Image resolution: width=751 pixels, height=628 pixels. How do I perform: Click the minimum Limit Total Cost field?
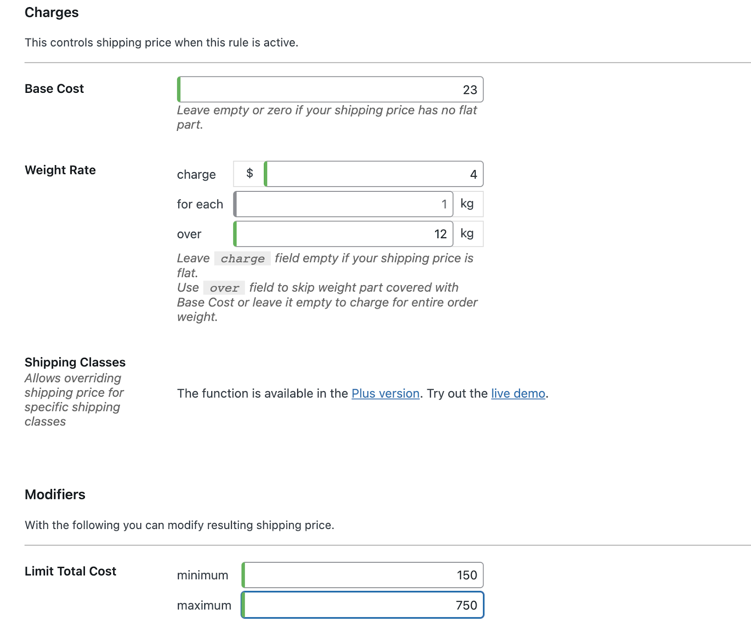(x=361, y=575)
